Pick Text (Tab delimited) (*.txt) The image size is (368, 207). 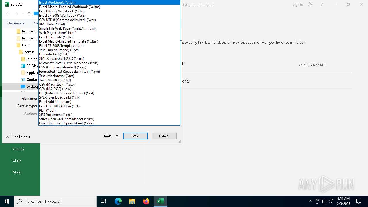(109, 50)
